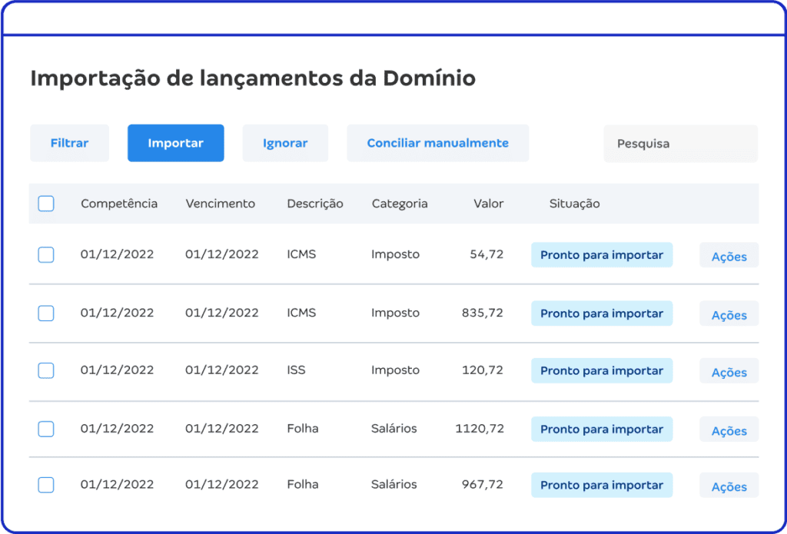
Task: Click the value 967,72
Action: click(483, 485)
